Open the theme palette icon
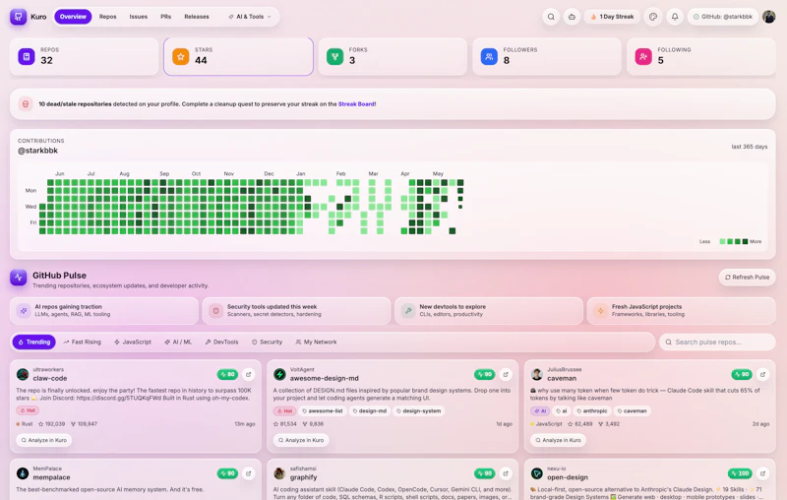787x500 pixels. (653, 17)
